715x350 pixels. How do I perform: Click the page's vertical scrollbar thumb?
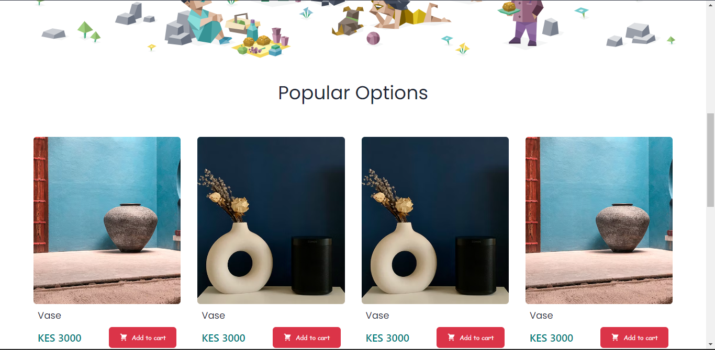pos(710,160)
